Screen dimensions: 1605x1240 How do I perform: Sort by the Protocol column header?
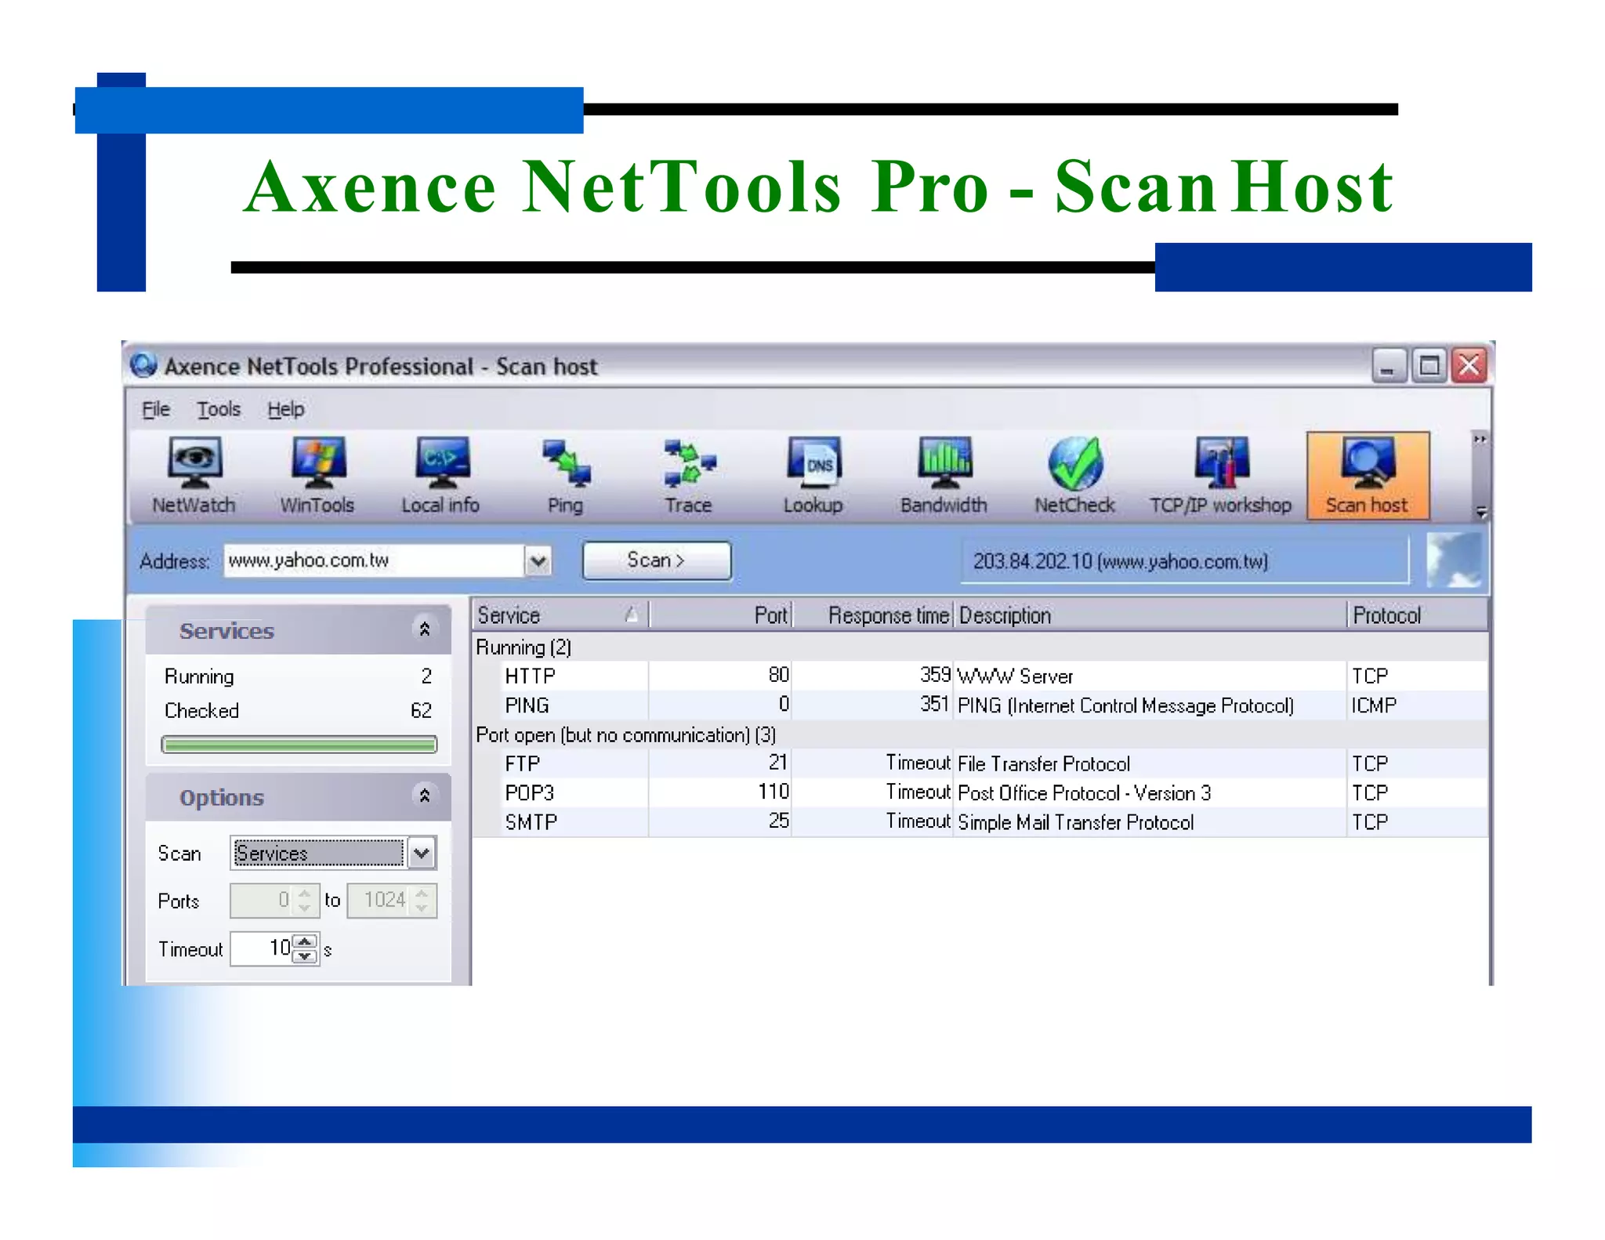click(1417, 615)
